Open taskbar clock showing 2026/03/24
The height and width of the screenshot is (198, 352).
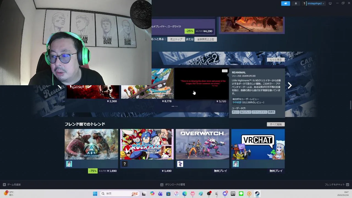click(343, 194)
